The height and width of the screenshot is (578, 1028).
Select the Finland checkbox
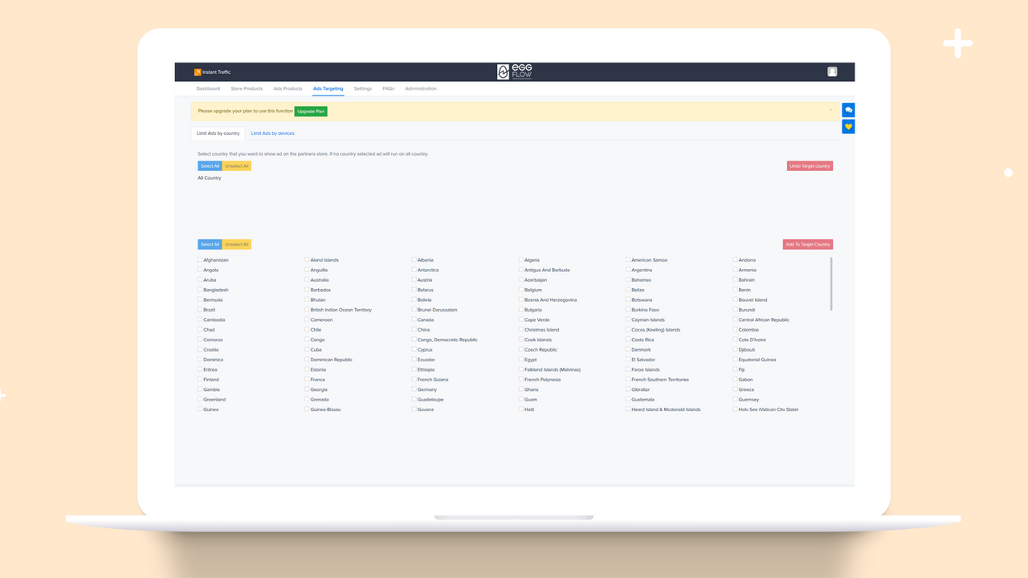click(x=200, y=380)
